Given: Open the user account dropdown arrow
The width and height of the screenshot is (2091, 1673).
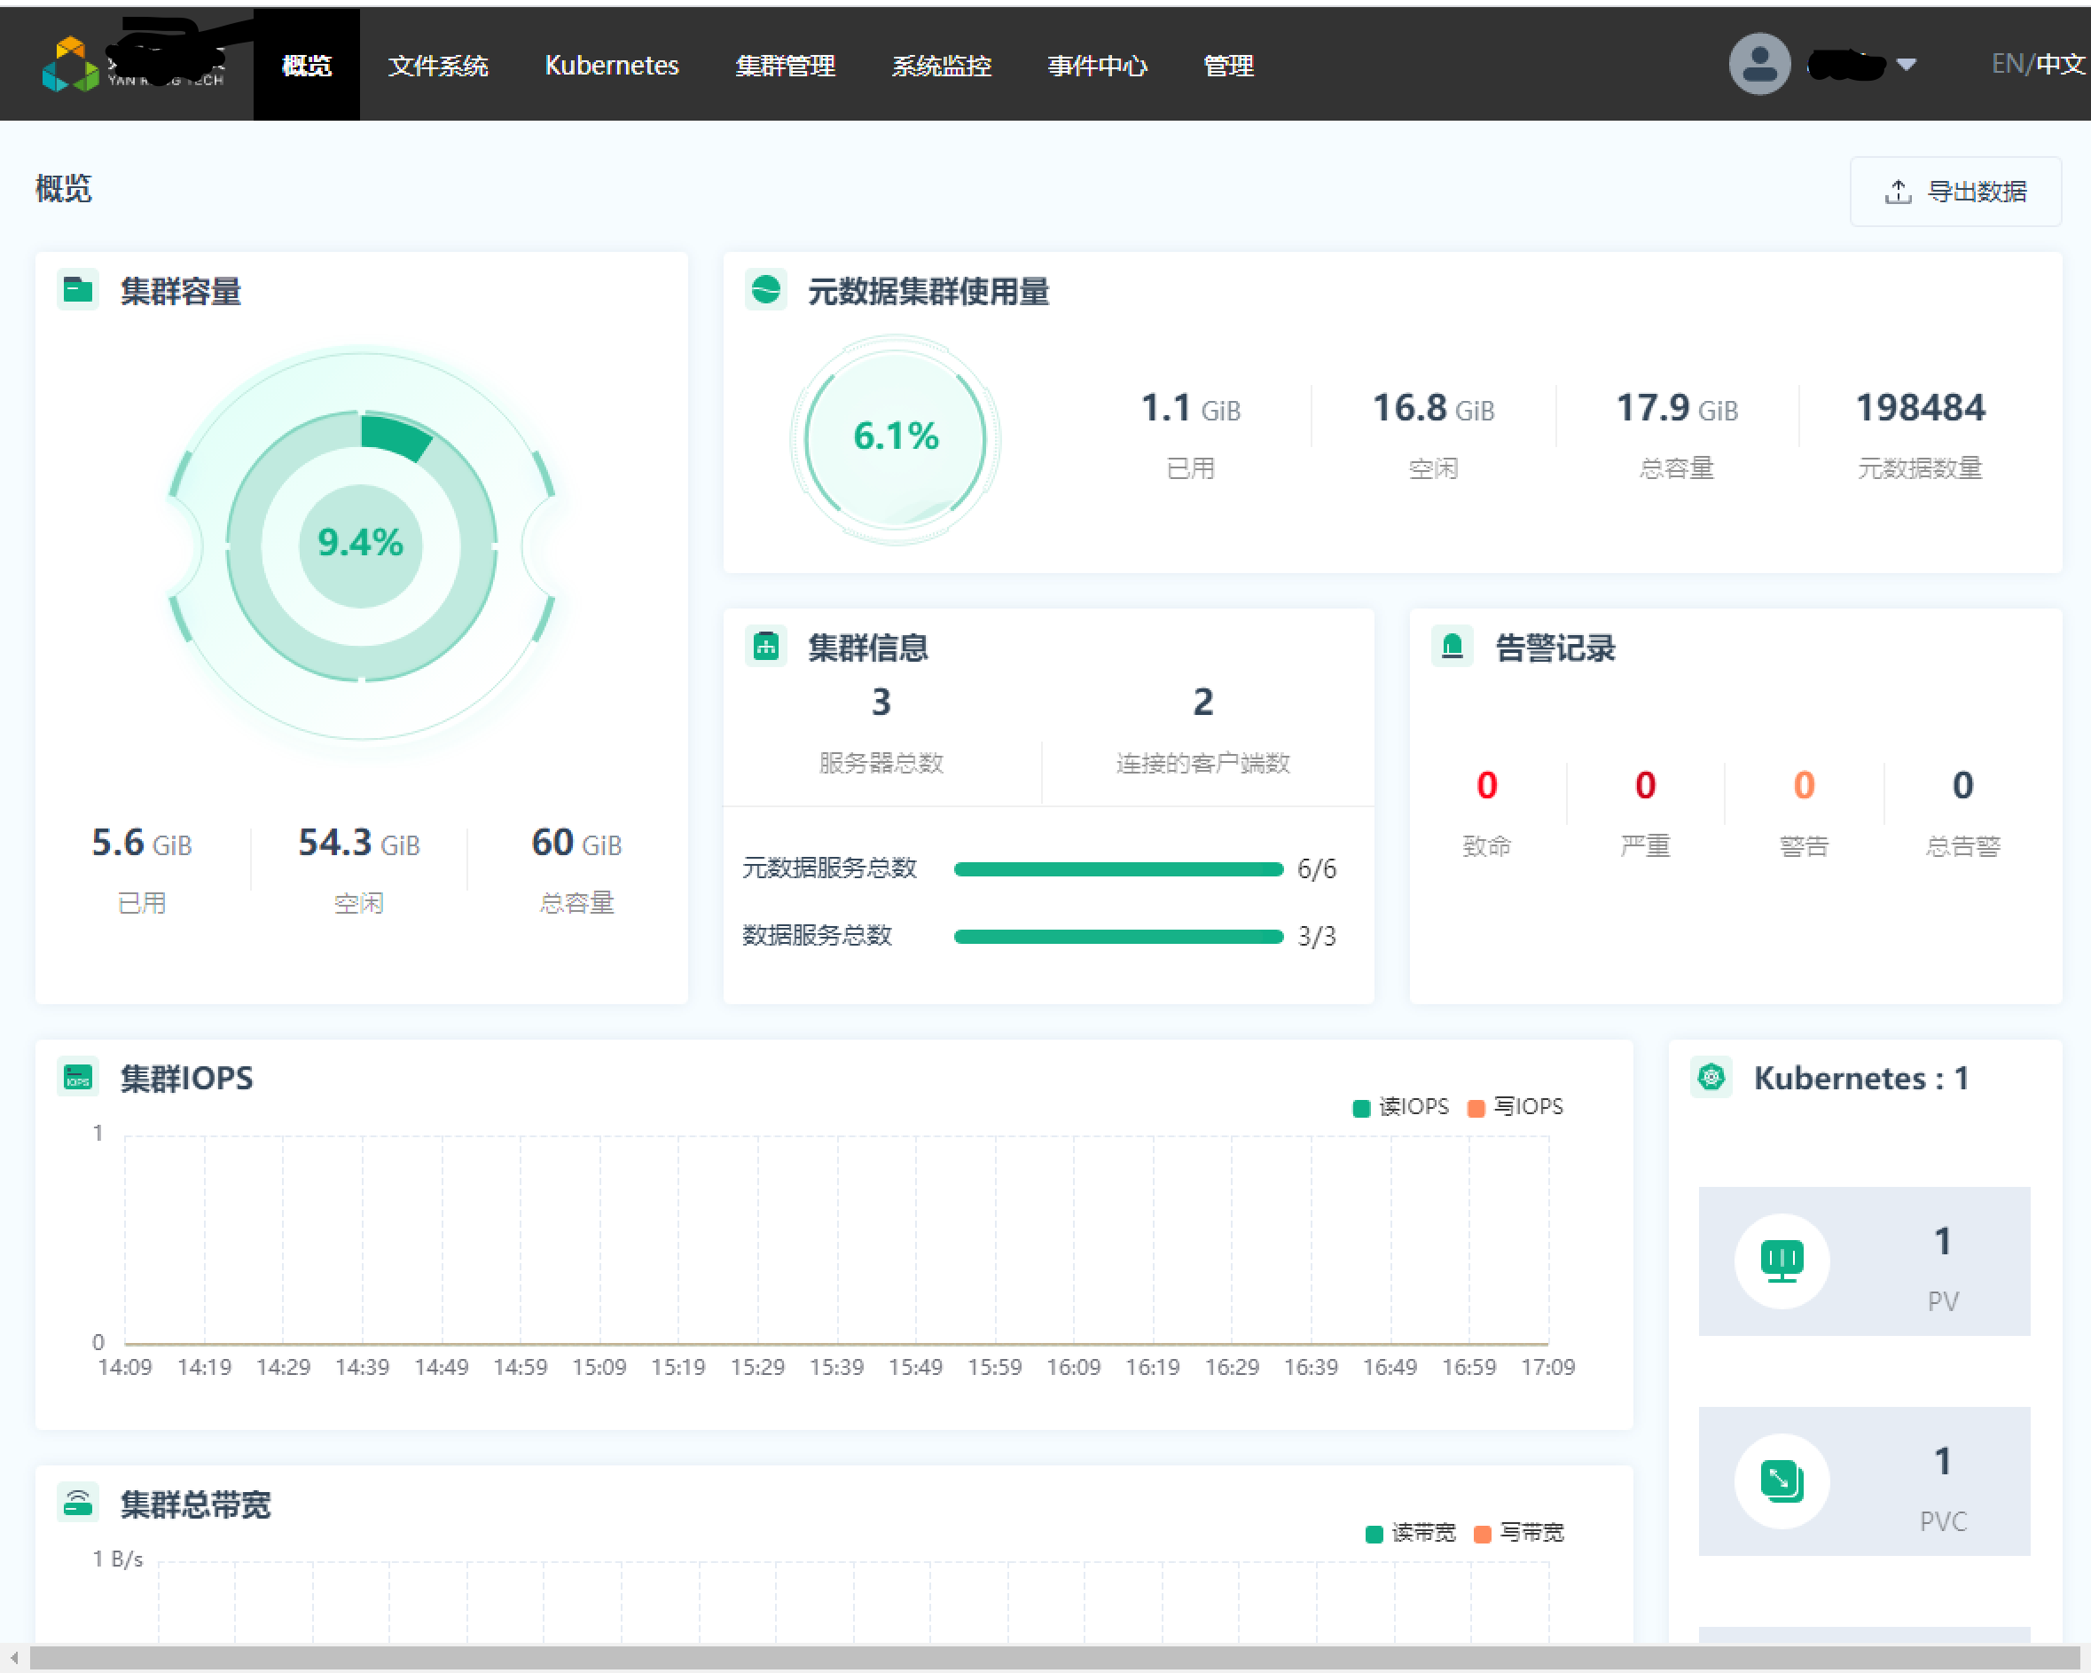Looking at the screenshot, I should click(x=1906, y=65).
